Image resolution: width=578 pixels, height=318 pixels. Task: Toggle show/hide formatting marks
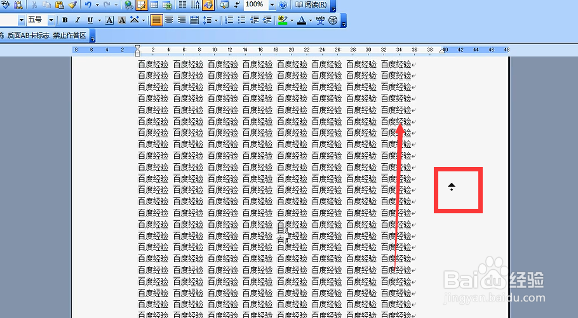[x=237, y=4]
